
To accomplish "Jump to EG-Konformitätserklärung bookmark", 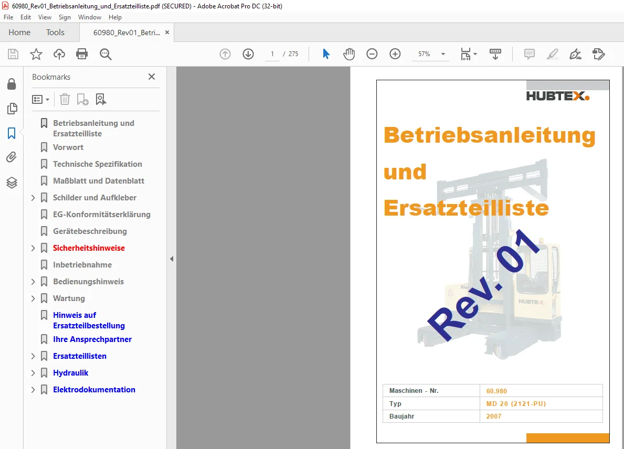I will point(102,215).
